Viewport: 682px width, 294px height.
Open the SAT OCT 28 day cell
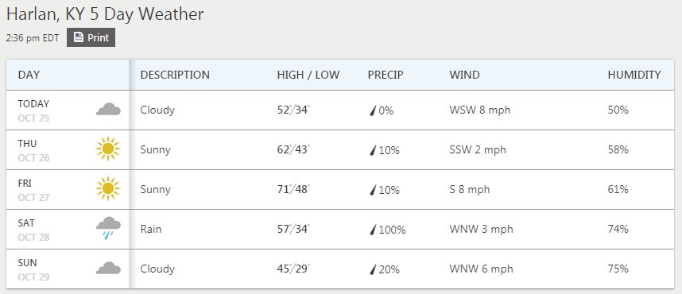tap(68, 230)
